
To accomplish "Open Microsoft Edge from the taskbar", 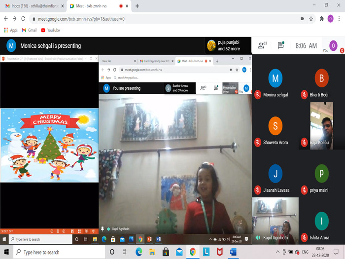I will (x=138, y=252).
